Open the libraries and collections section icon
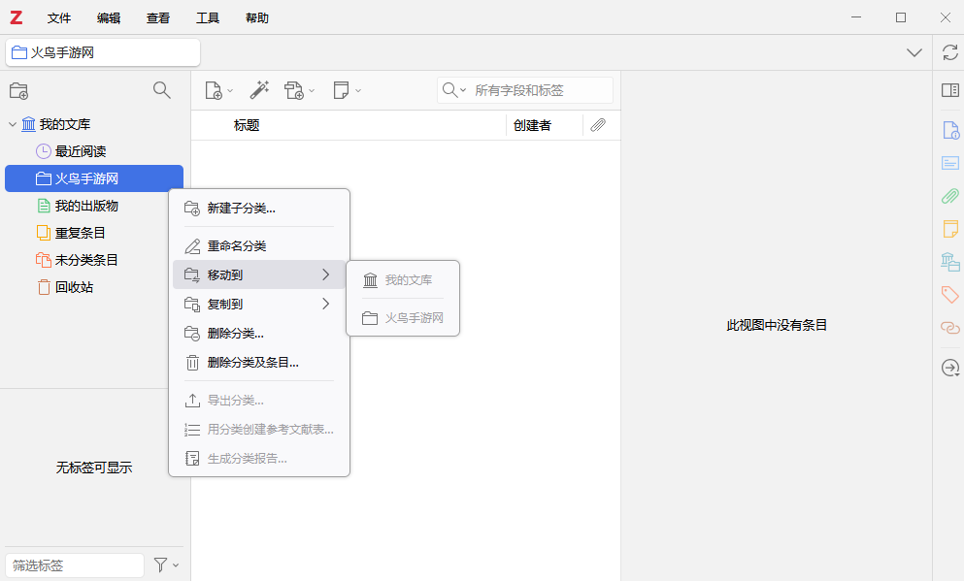This screenshot has height=581, width=964. click(x=949, y=262)
